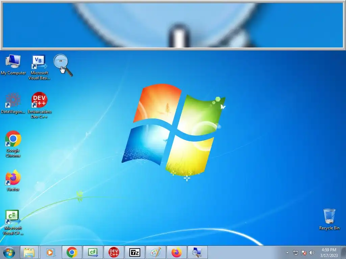The height and width of the screenshot is (259, 346).
Task: Open Visual C# from the taskbar
Action: (93, 252)
